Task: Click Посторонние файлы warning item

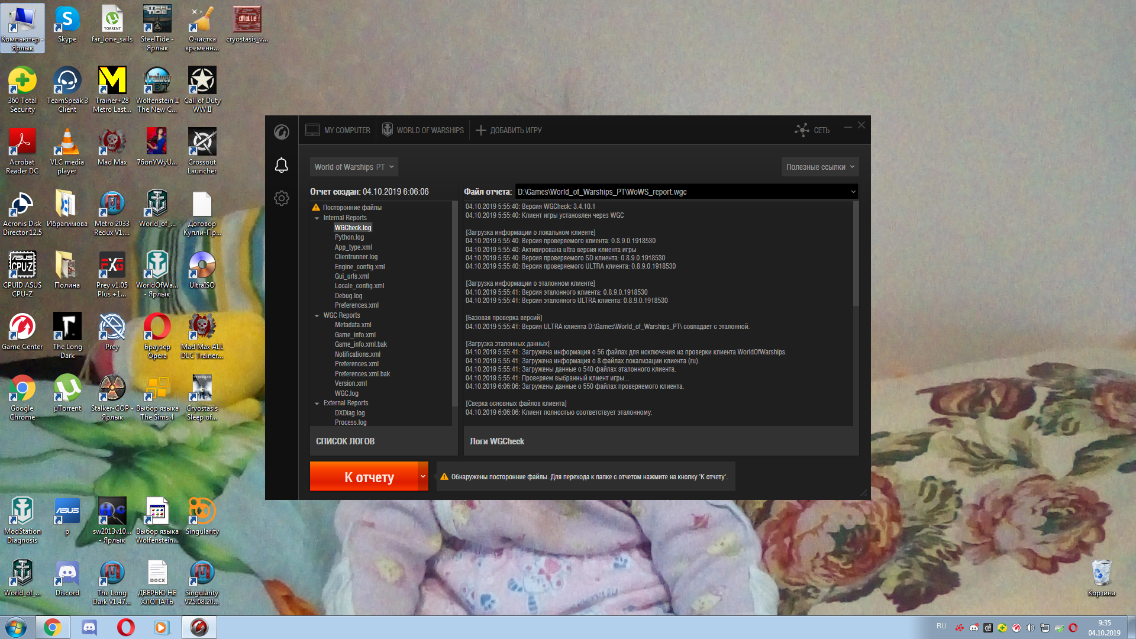Action: 347,208
